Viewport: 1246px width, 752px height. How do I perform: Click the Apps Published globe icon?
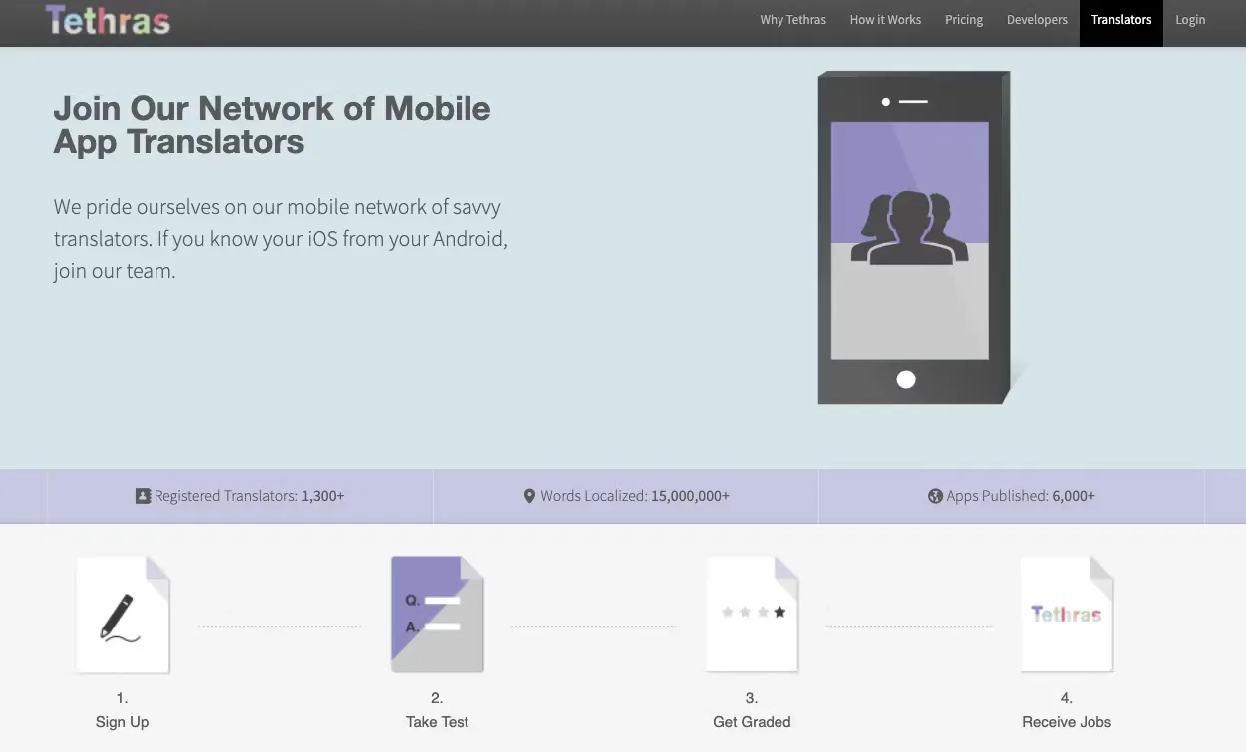point(935,496)
